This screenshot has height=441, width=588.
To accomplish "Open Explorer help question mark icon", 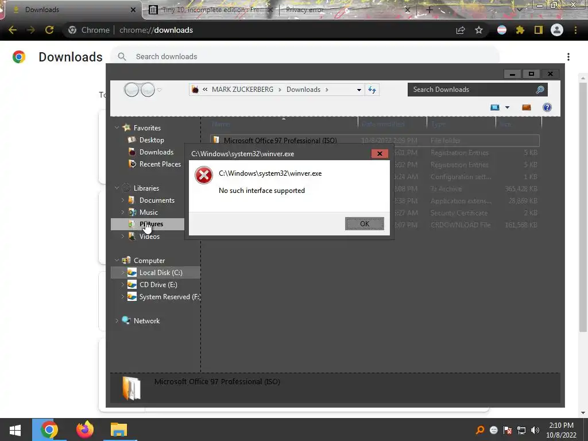I will pyautogui.click(x=547, y=107).
